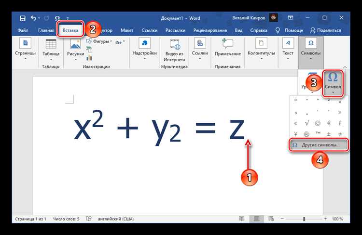Choose Другие символы… menu entry
The image size is (362, 235).
tap(319, 145)
